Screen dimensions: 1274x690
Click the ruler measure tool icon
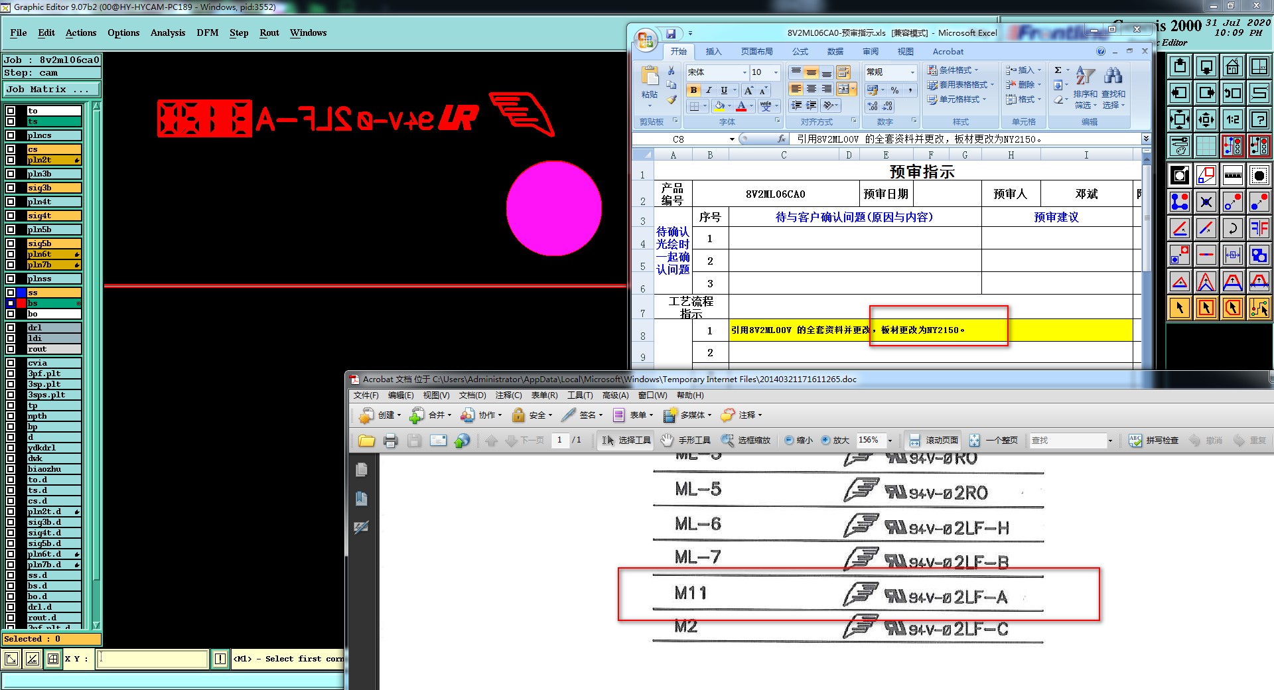click(1233, 175)
